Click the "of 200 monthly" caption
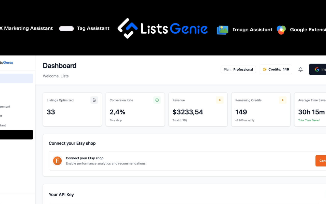This screenshot has width=326, height=204. coord(245,120)
